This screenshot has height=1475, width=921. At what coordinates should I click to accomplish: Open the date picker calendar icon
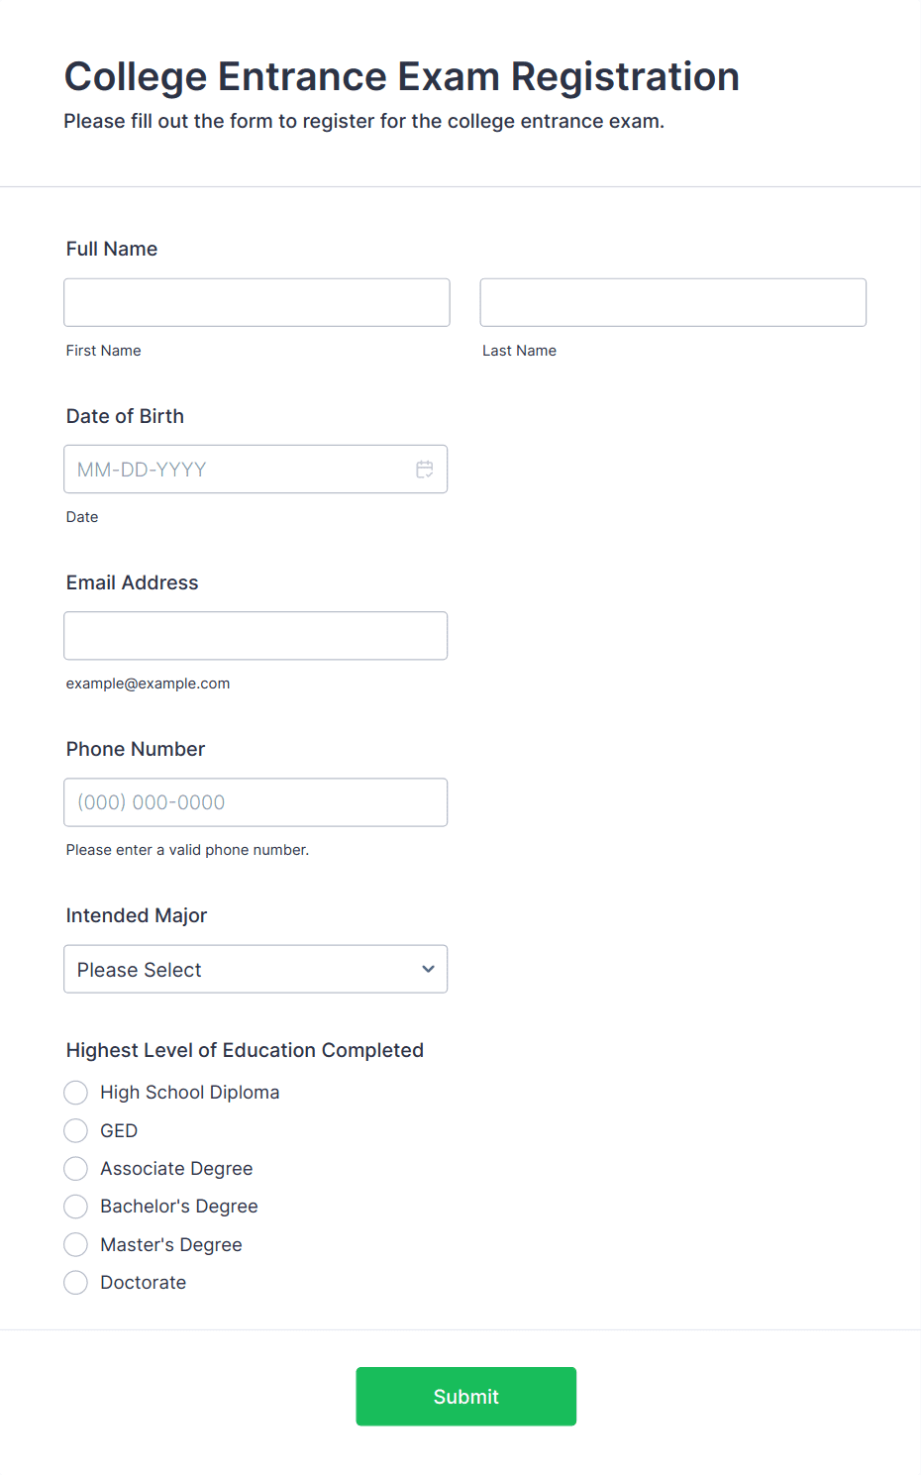tap(425, 470)
